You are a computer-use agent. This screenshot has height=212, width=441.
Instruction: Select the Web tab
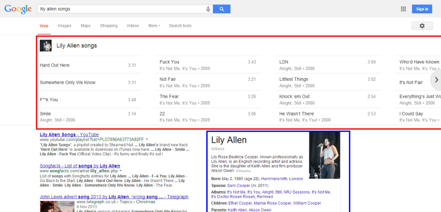[44, 26]
